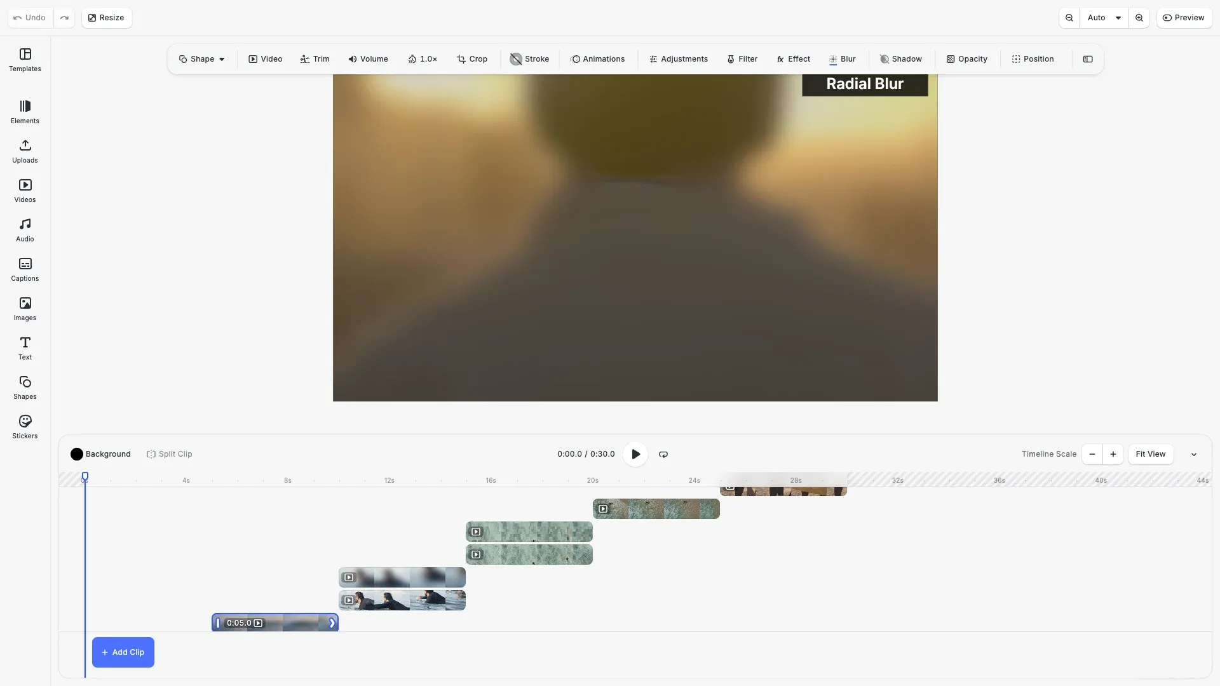The height and width of the screenshot is (686, 1220).
Task: Decrease the Timeline Scale
Action: [1091, 454]
